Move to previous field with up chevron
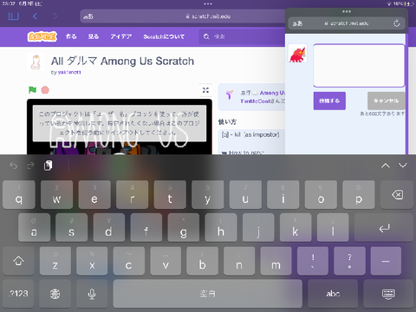The height and width of the screenshot is (312, 416). [x=386, y=166]
